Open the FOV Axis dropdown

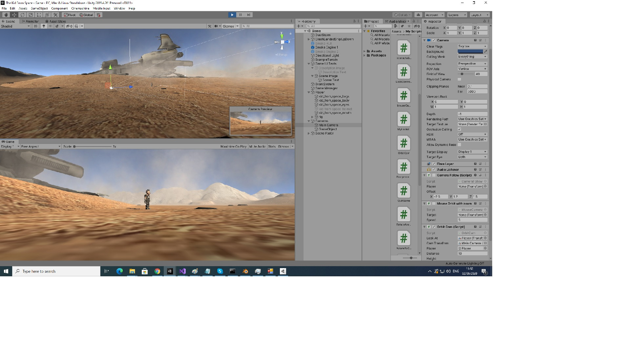(x=472, y=69)
